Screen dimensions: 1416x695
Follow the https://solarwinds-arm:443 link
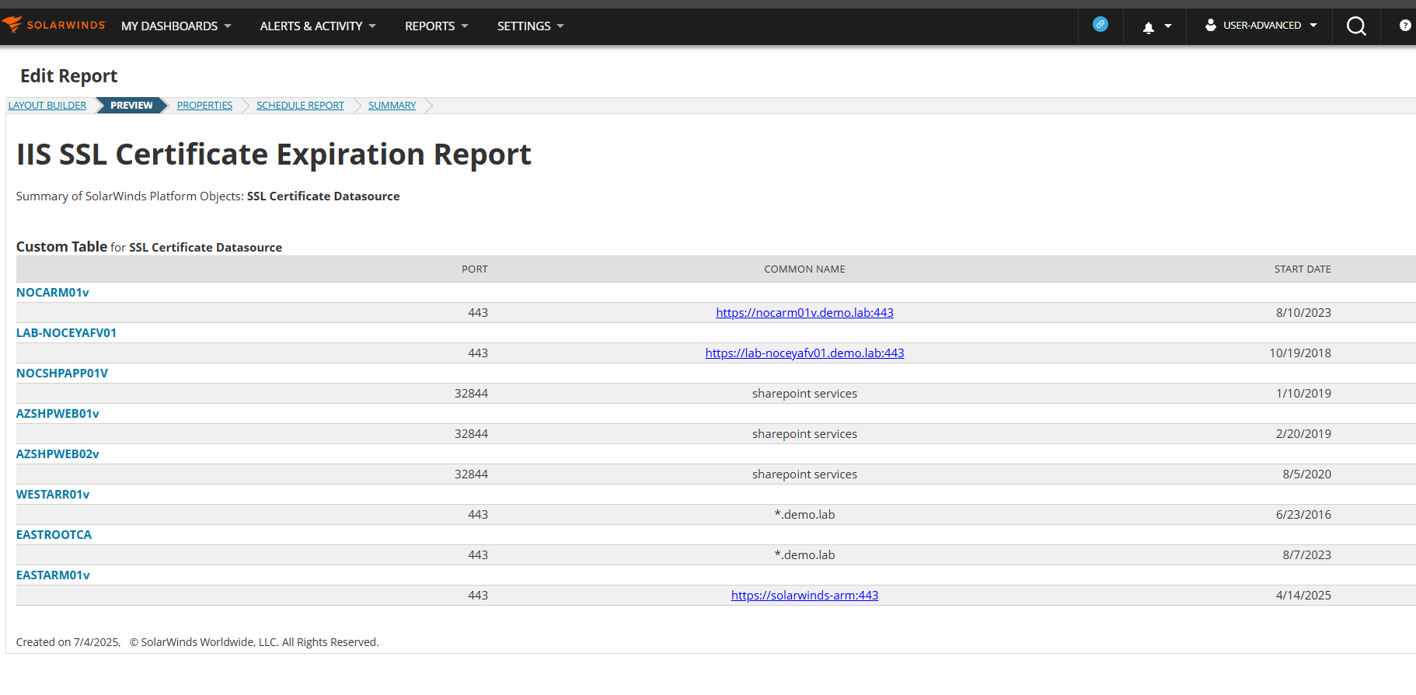[x=804, y=596]
